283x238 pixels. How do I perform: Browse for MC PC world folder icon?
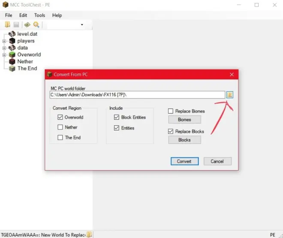point(230,95)
